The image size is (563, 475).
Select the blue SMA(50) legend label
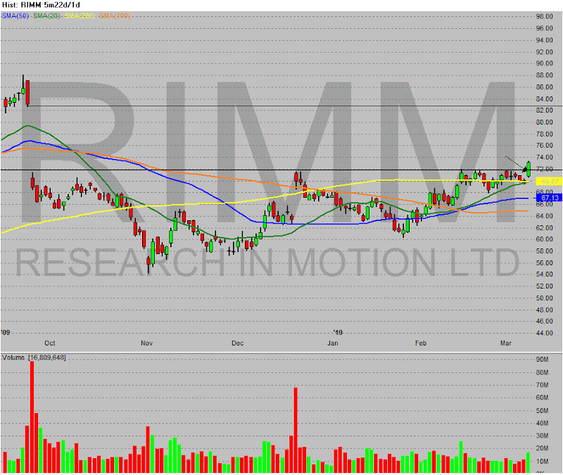[x=15, y=15]
